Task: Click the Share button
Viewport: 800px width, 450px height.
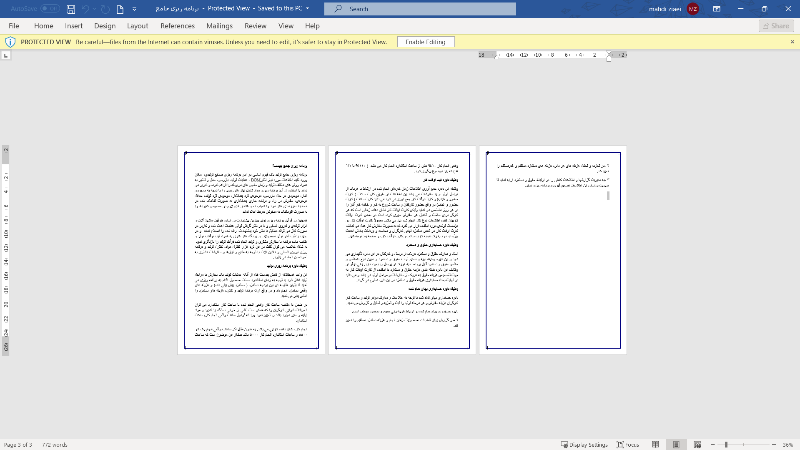Action: [x=776, y=26]
